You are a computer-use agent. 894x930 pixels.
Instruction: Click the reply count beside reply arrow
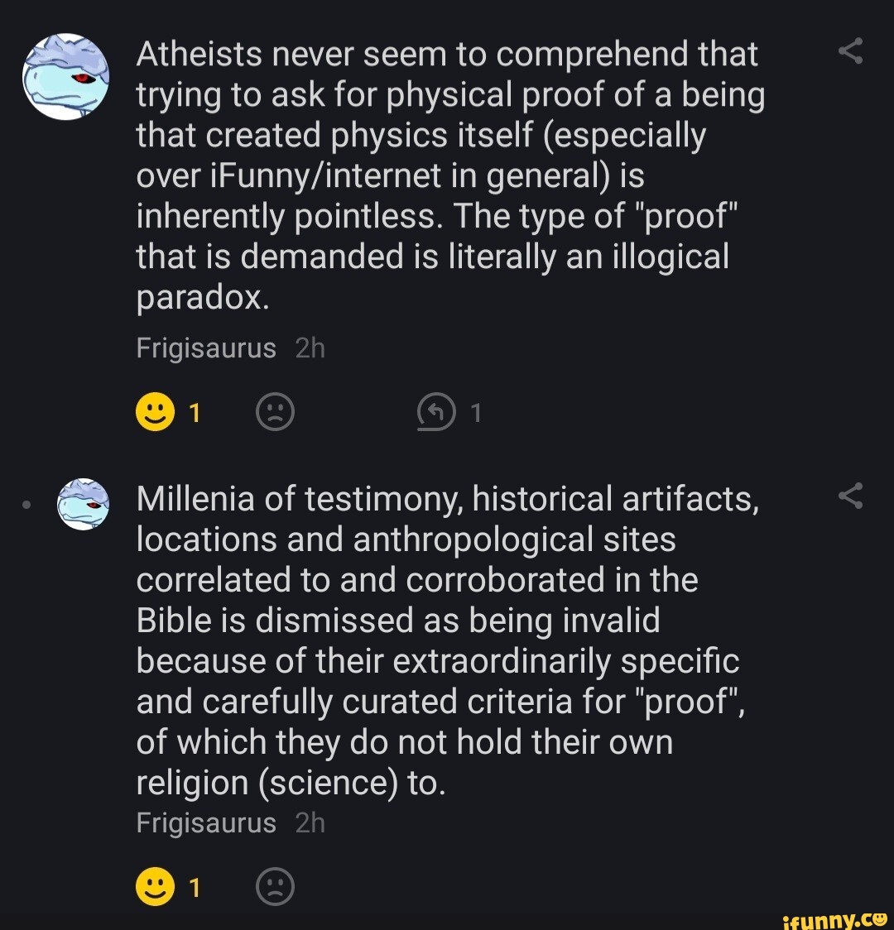(x=475, y=412)
